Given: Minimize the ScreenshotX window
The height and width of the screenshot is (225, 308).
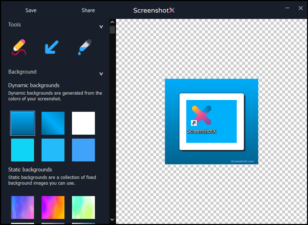Looking at the screenshot, I should point(287,8).
